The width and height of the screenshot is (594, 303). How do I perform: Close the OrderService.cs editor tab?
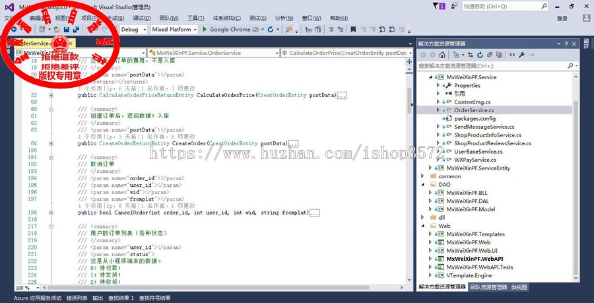pos(71,43)
